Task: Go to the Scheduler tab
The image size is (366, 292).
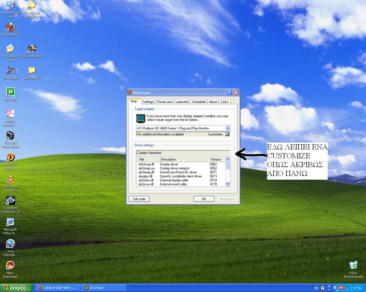Action: click(199, 102)
